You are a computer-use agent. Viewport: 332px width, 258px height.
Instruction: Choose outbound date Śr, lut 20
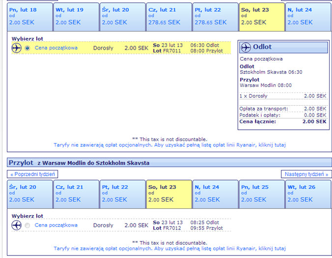click(x=123, y=17)
